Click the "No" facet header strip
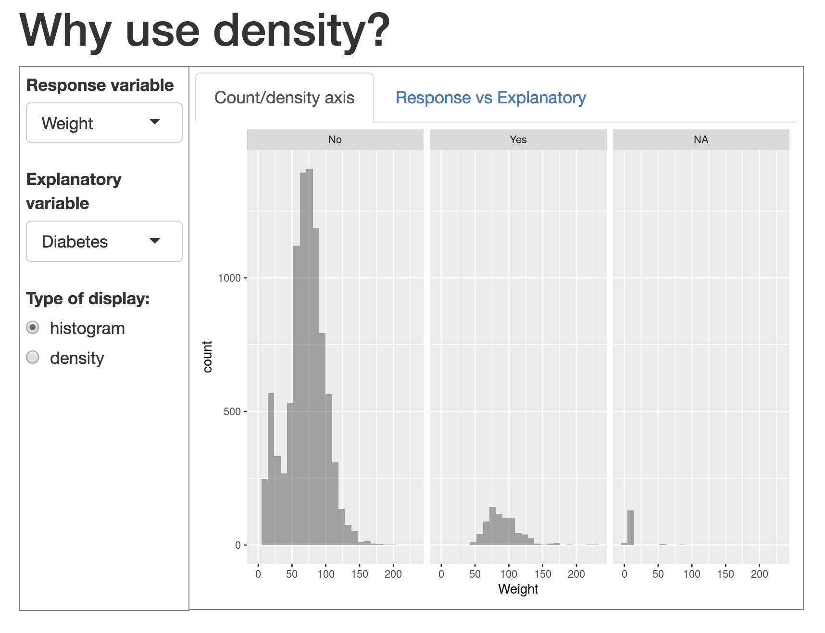This screenshot has height=633, width=825. [x=335, y=139]
